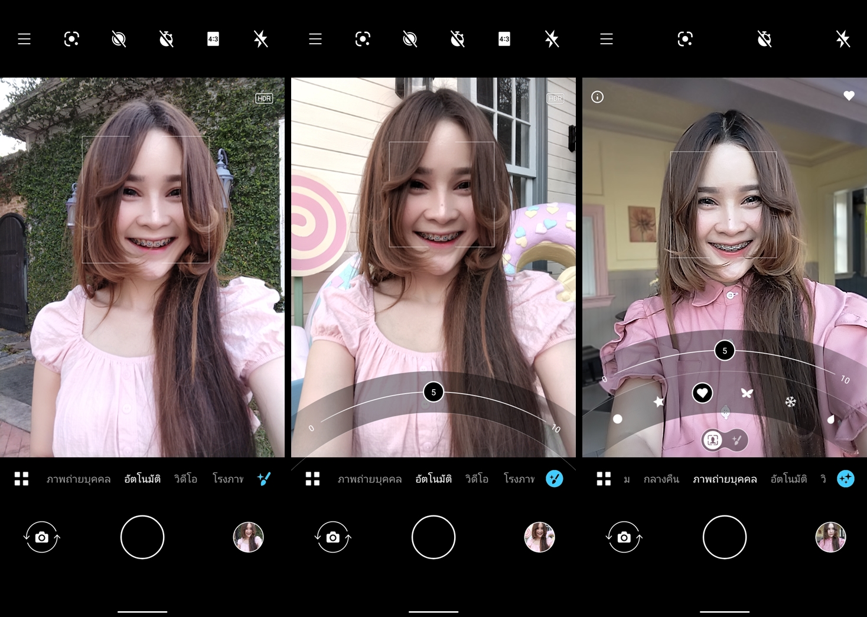Toggle the self-timer icon on left camera screen
This screenshot has height=617, width=867.
click(x=167, y=39)
